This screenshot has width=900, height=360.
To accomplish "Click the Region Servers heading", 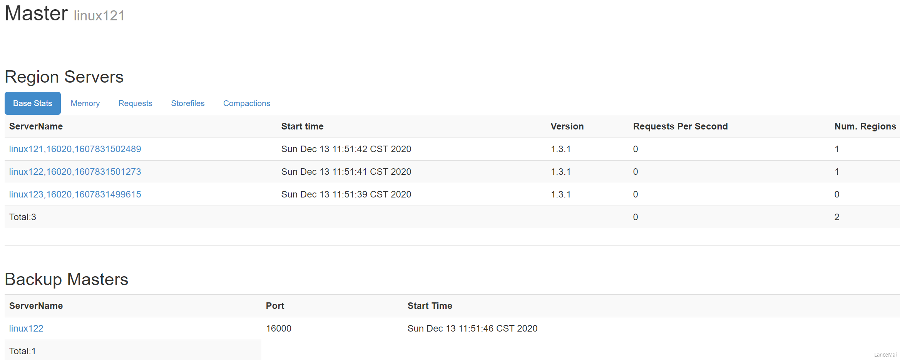I will (64, 77).
